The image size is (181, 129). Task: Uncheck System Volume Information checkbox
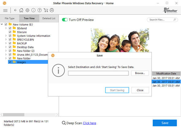point(10,36)
